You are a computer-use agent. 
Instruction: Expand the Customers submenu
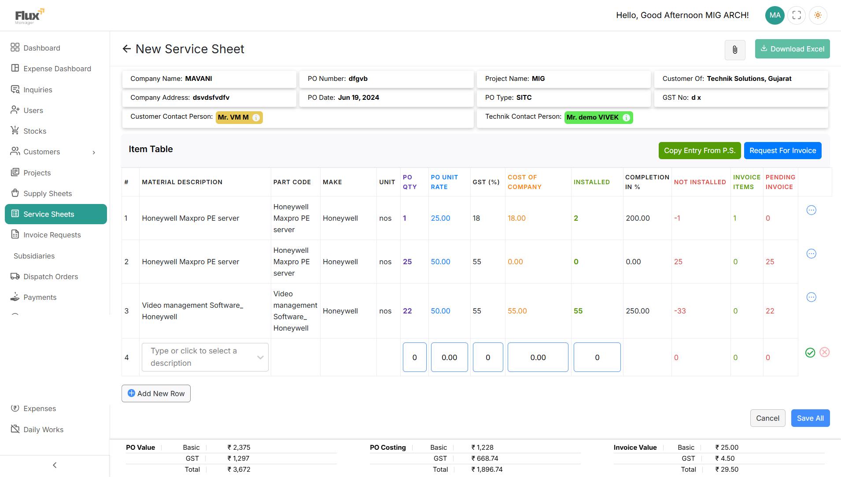pyautogui.click(x=94, y=152)
